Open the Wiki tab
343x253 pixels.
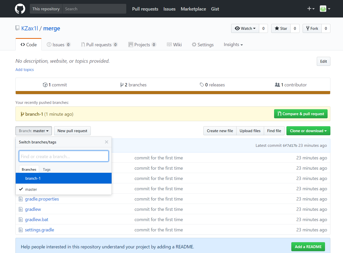pyautogui.click(x=174, y=44)
